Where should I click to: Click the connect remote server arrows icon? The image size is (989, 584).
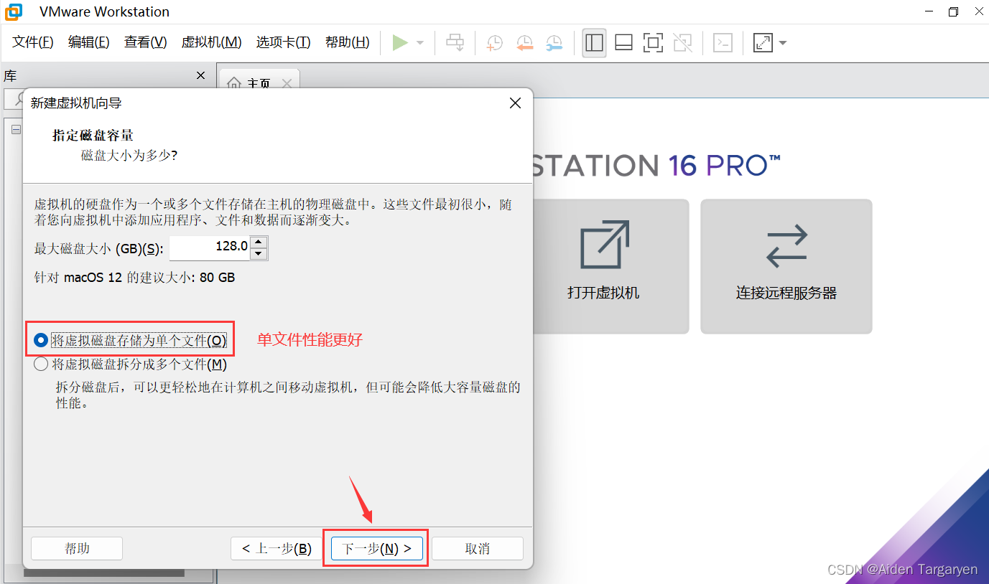click(786, 245)
